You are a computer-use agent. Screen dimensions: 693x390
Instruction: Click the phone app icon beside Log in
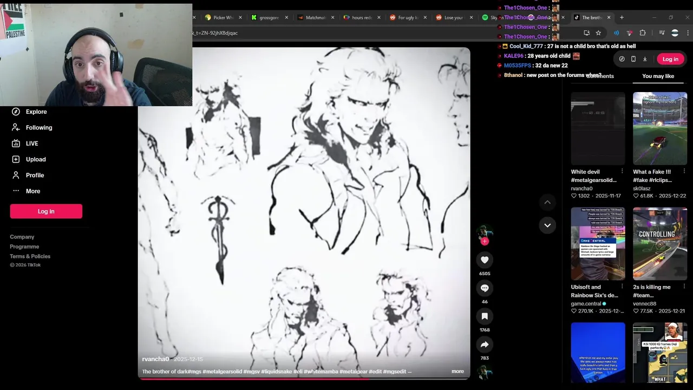pyautogui.click(x=633, y=59)
